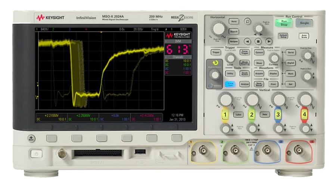Open the Display key
Screen dimensions: 336x186
(x=273, y=73)
